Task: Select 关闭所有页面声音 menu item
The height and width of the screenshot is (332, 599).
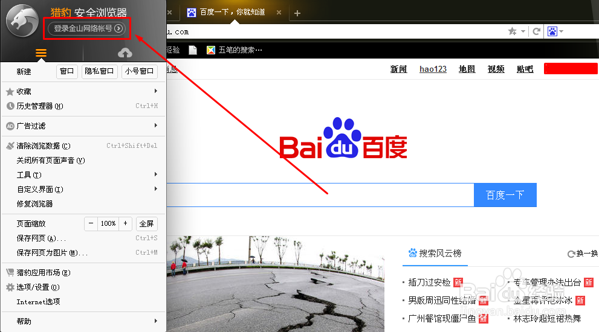Action: click(x=83, y=161)
